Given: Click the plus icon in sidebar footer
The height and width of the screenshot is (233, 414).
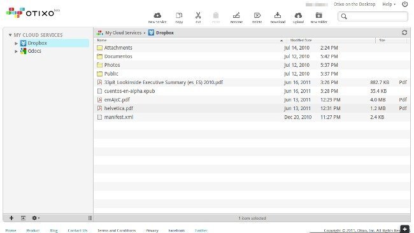Looking at the screenshot, I should 11,218.
